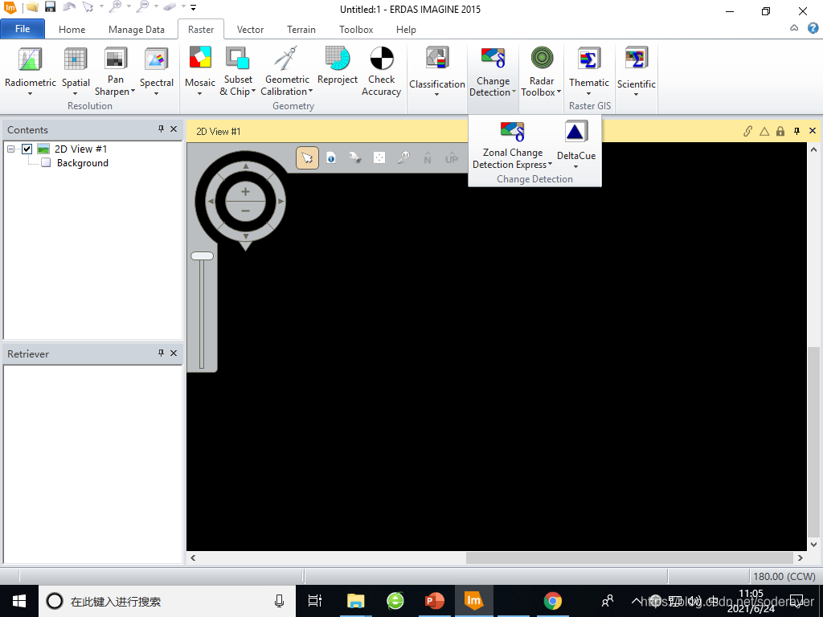This screenshot has width=823, height=617.
Task: Switch to the Vector tab
Action: coord(251,30)
